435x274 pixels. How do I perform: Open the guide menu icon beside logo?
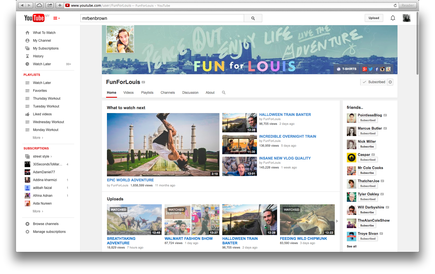coord(57,18)
